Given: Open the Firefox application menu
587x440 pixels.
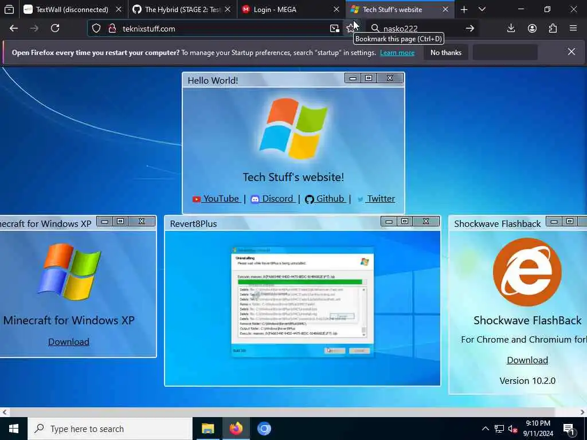Looking at the screenshot, I should (573, 29).
